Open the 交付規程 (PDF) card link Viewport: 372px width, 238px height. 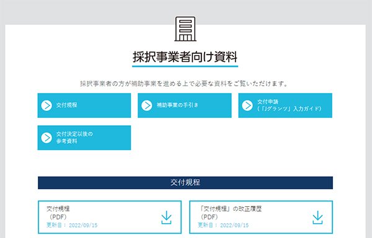click(x=110, y=217)
